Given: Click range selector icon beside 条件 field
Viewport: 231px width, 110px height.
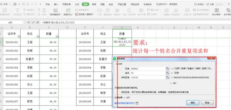Looking at the screenshot, I should tap(168, 73).
